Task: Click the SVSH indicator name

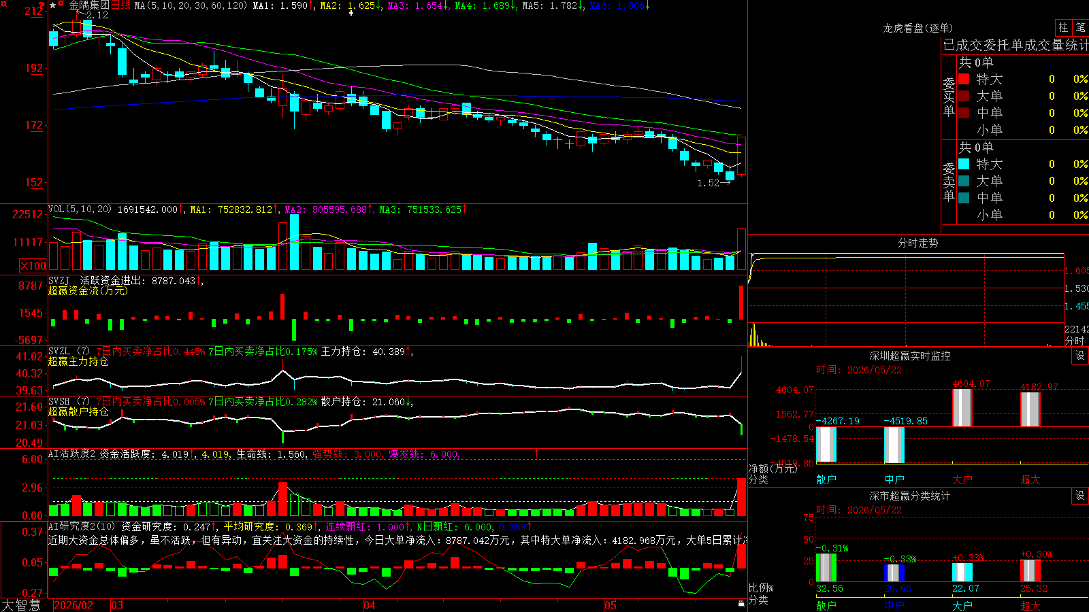Action: point(59,401)
